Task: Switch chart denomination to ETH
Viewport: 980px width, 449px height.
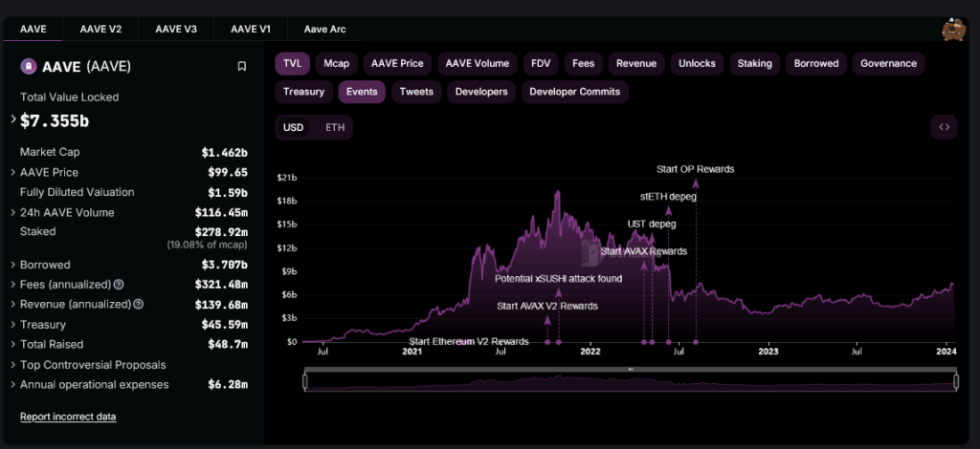Action: click(x=335, y=127)
